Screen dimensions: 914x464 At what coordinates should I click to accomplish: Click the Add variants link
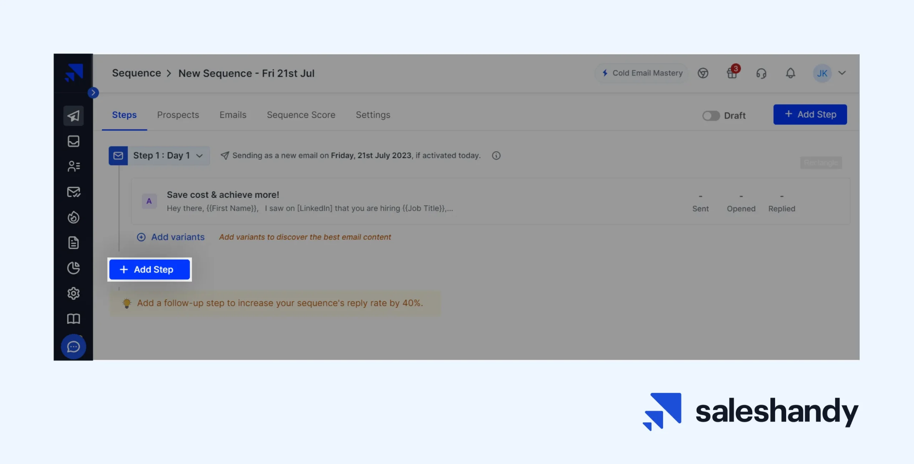click(x=171, y=237)
